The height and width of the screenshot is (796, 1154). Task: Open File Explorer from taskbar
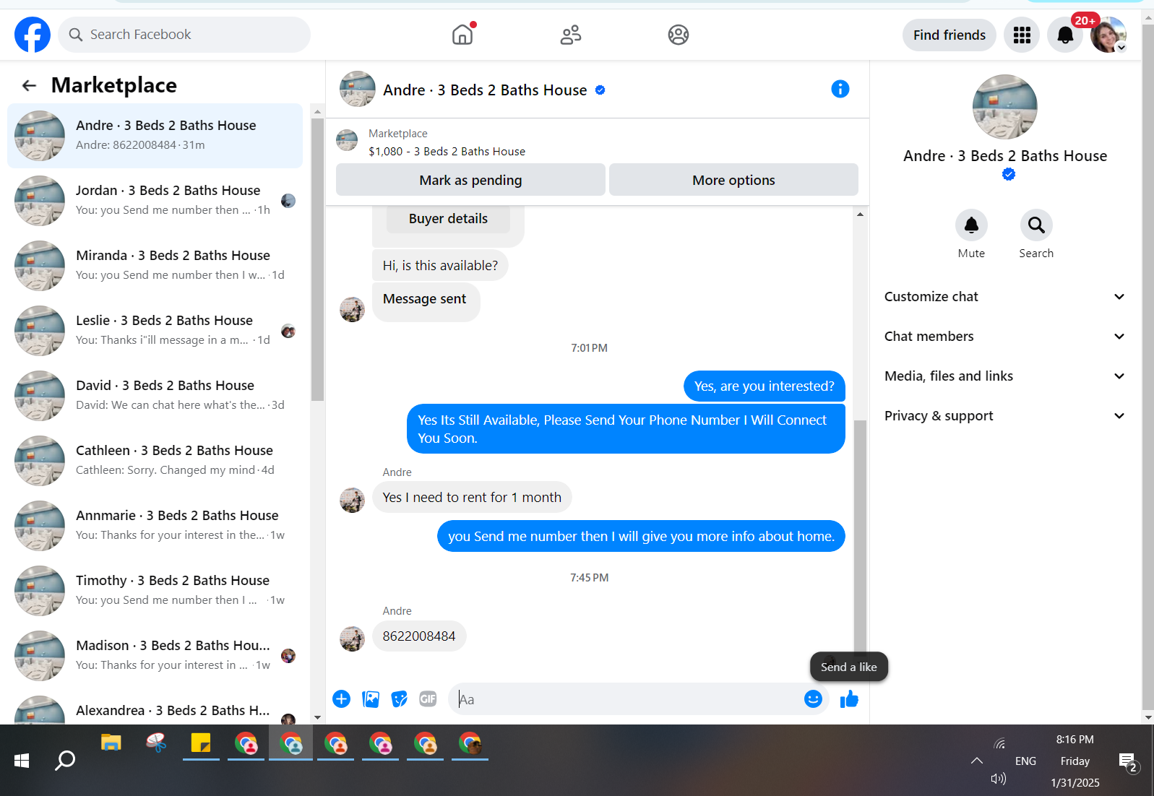(111, 743)
